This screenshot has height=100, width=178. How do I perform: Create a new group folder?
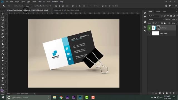click(167, 93)
